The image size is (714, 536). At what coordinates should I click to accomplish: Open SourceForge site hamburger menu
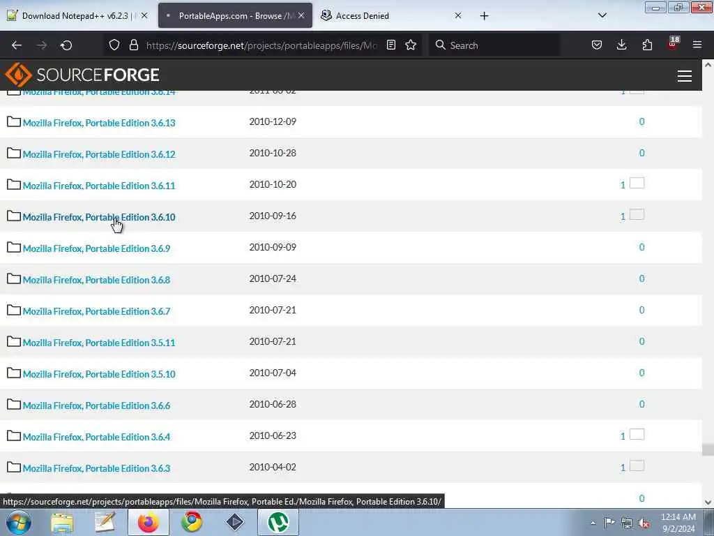click(685, 75)
